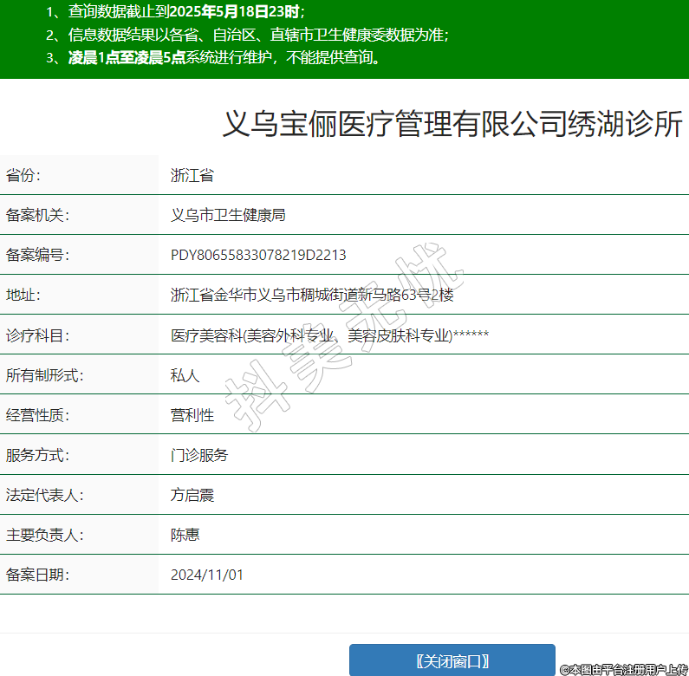This screenshot has height=676, width=689.
Task: Click the data cutoff notice 2025年5月18日23时
Action: pyautogui.click(x=235, y=12)
